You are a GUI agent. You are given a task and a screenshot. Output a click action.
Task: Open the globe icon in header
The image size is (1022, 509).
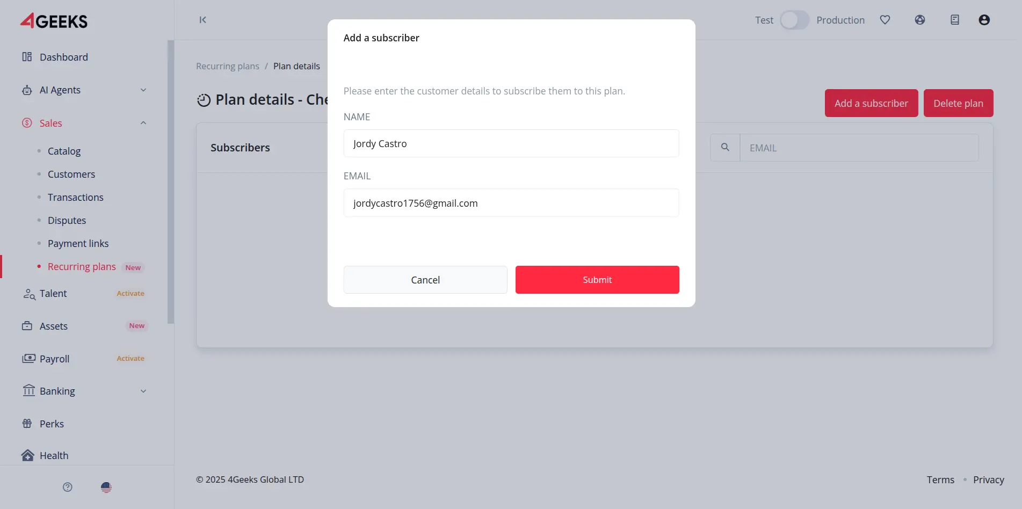(x=920, y=20)
